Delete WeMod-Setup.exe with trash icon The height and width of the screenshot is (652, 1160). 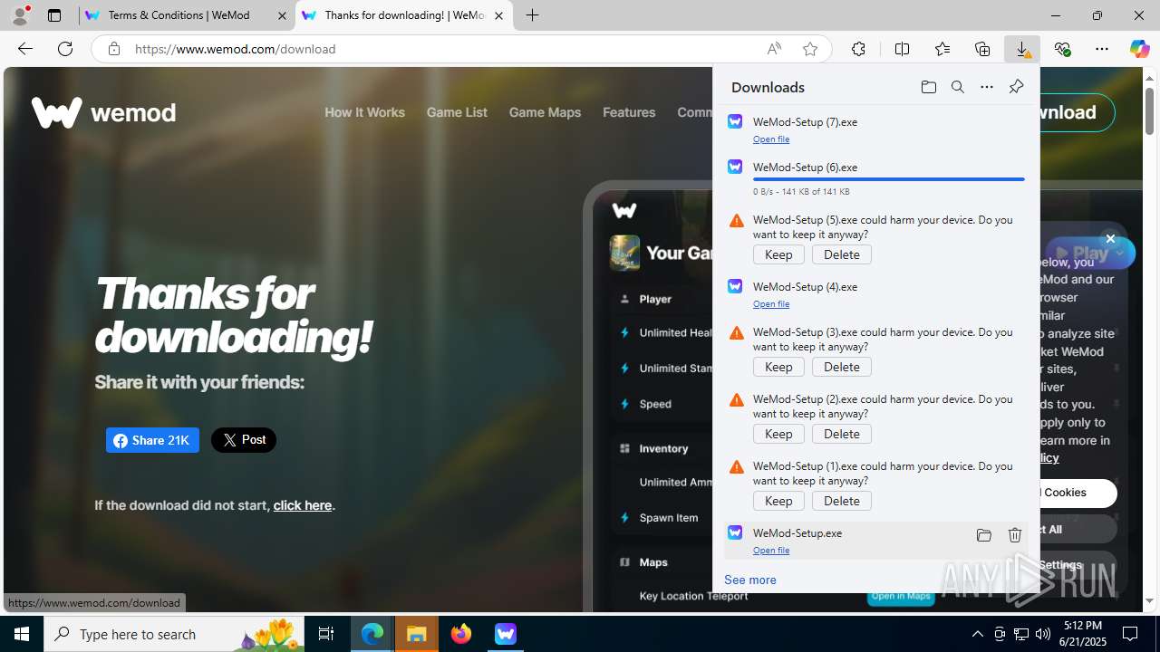(x=1014, y=535)
